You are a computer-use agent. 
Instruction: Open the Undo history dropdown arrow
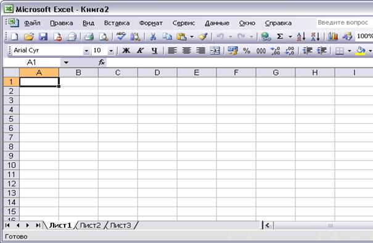click(230, 37)
